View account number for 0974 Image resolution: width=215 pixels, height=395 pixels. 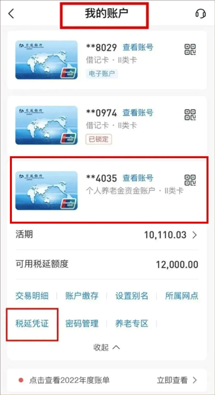[x=138, y=113]
